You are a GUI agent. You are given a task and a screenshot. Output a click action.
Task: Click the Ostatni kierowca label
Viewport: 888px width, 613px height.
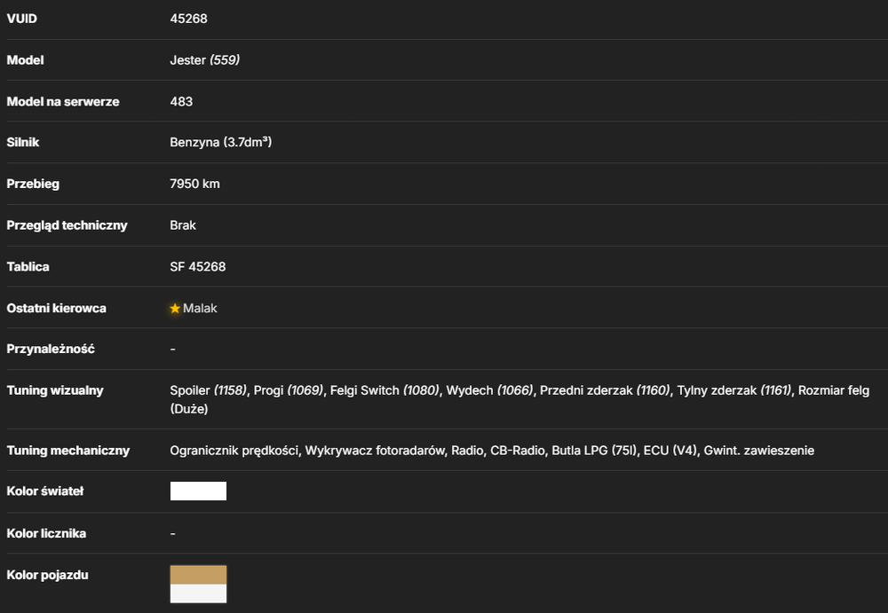click(x=56, y=309)
